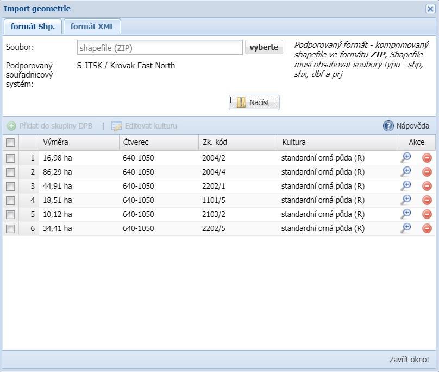Check the box for row 5 (10,12 ha)
The width and height of the screenshot is (439, 372).
pyautogui.click(x=10, y=215)
